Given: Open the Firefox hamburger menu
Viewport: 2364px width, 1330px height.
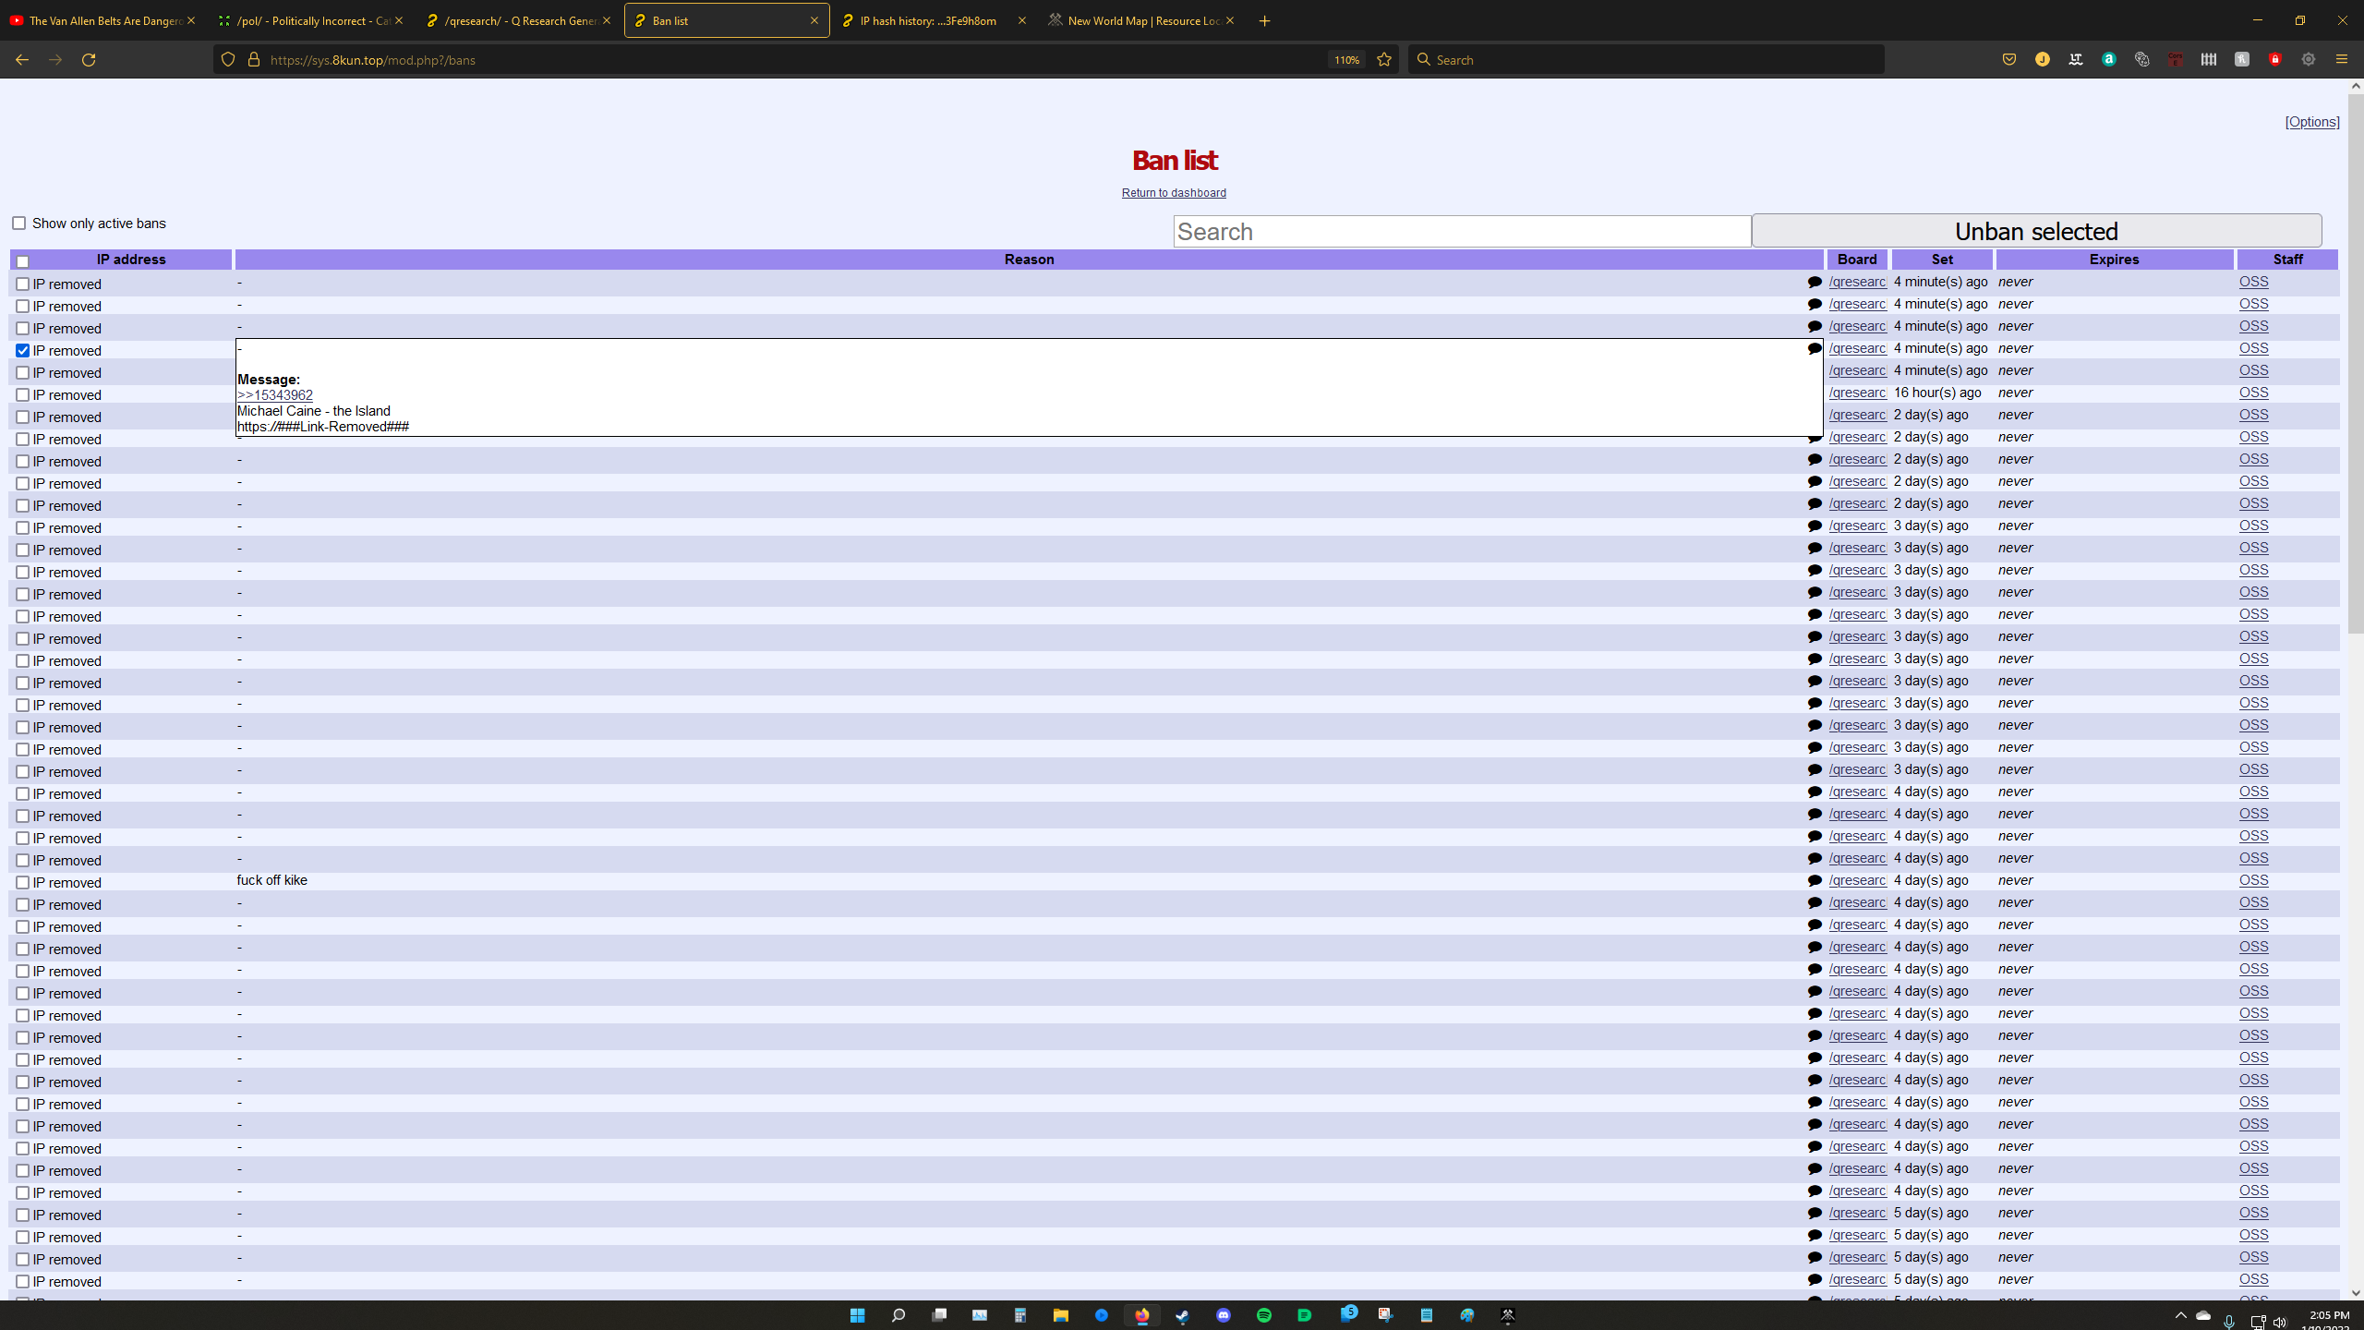Looking at the screenshot, I should click(2342, 60).
